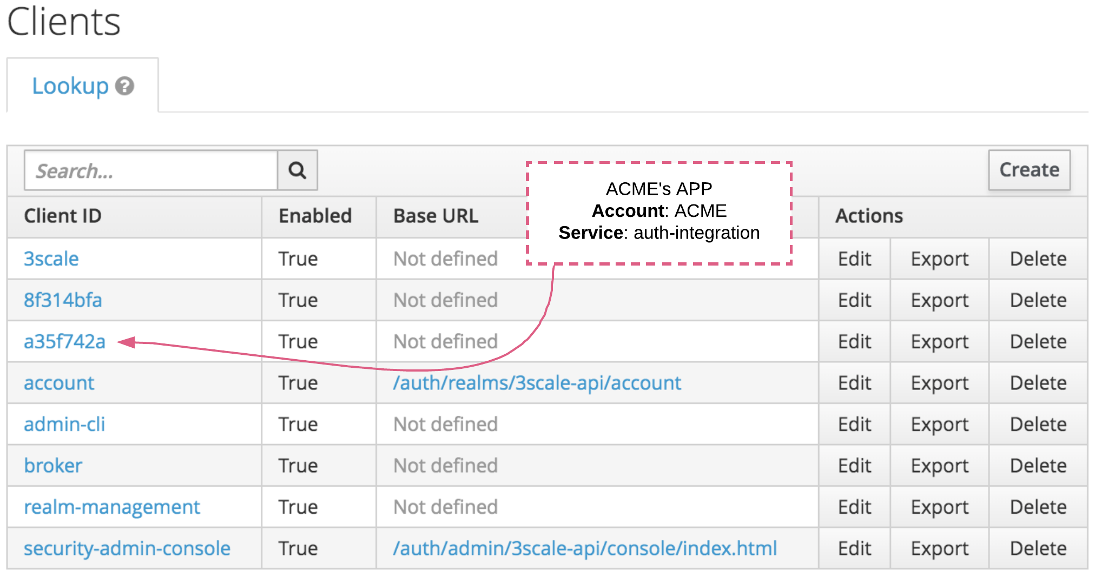Follow the /auth/realms/3scale-api/account base URL
Image resolution: width=1095 pixels, height=576 pixels.
click(x=537, y=382)
